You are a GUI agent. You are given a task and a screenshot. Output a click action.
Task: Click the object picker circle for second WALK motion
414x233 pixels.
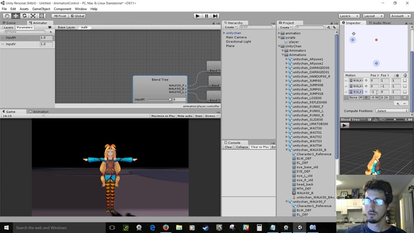366,86
